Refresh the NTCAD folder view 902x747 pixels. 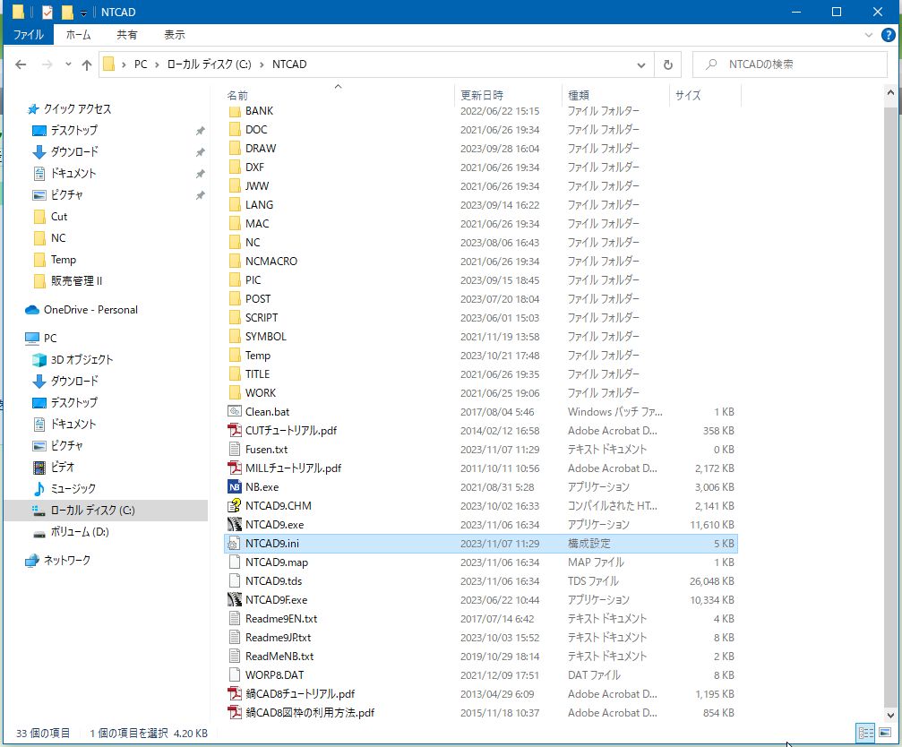click(x=668, y=64)
